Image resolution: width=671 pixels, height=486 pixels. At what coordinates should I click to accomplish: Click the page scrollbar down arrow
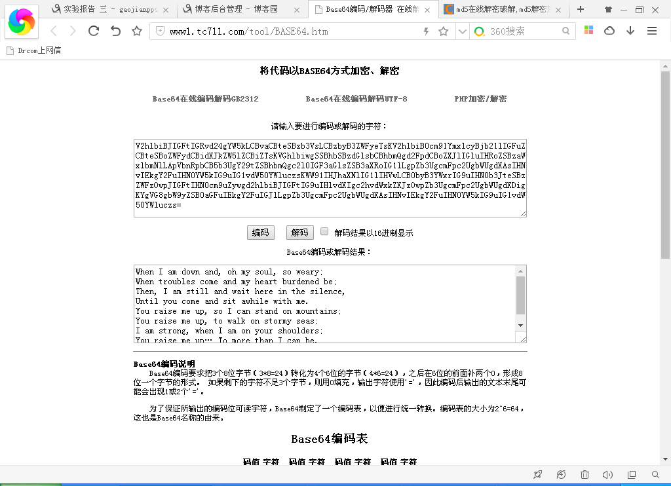coord(665,459)
